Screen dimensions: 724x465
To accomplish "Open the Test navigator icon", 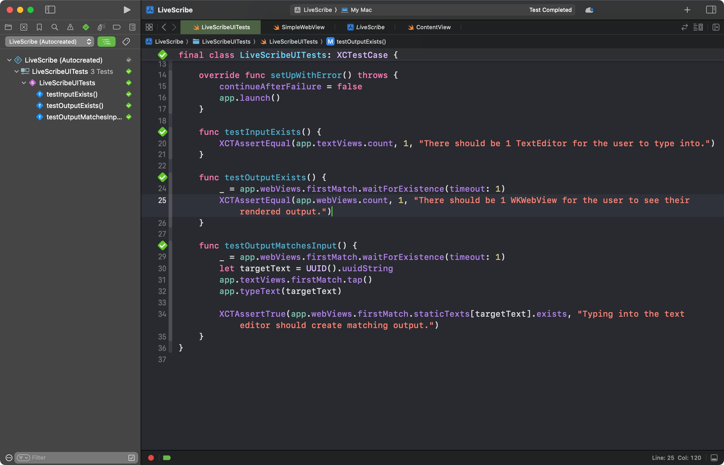I will [x=86, y=27].
